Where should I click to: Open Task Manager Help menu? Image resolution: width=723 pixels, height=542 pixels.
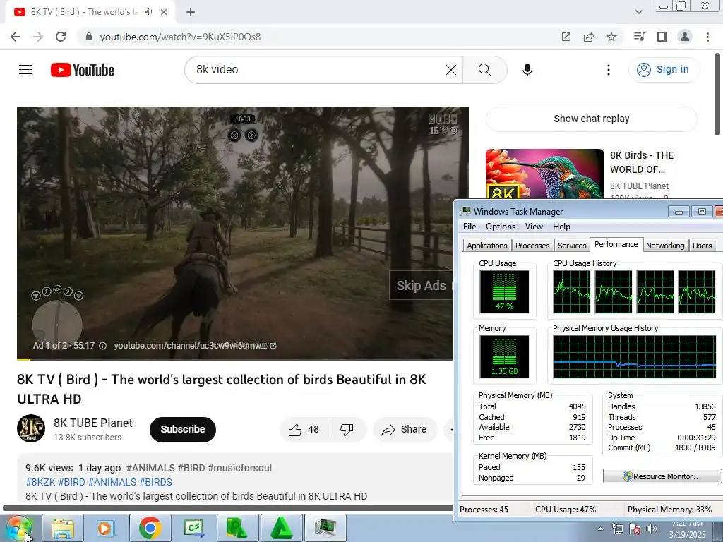coord(561,227)
